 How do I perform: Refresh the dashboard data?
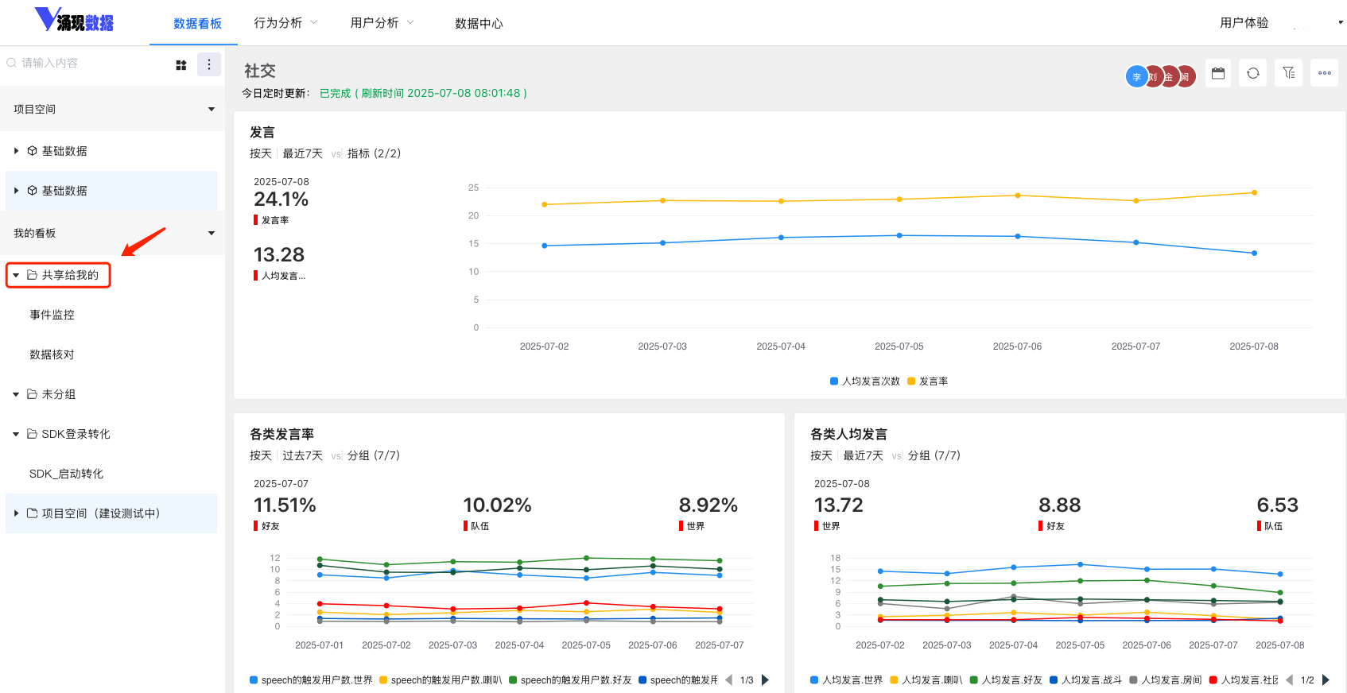1253,73
